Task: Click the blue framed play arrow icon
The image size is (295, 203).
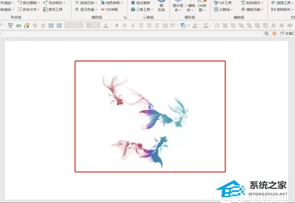Action: point(59,25)
